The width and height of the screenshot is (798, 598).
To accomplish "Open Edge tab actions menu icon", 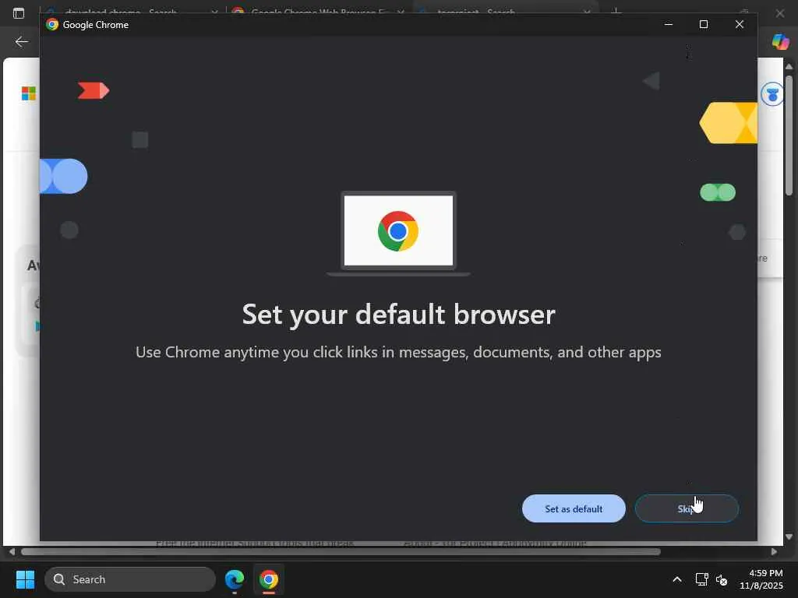I will click(x=19, y=13).
